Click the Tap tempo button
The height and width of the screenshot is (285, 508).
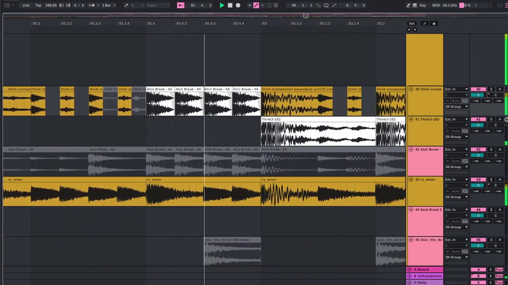(38, 5)
